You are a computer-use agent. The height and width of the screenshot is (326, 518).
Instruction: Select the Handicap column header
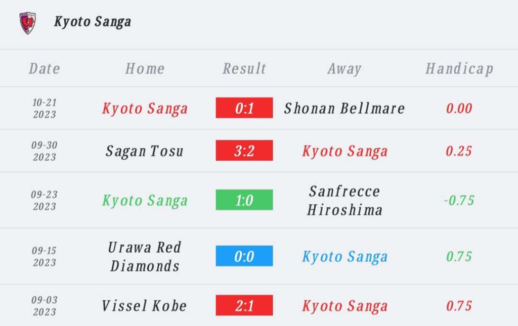pyautogui.click(x=459, y=69)
